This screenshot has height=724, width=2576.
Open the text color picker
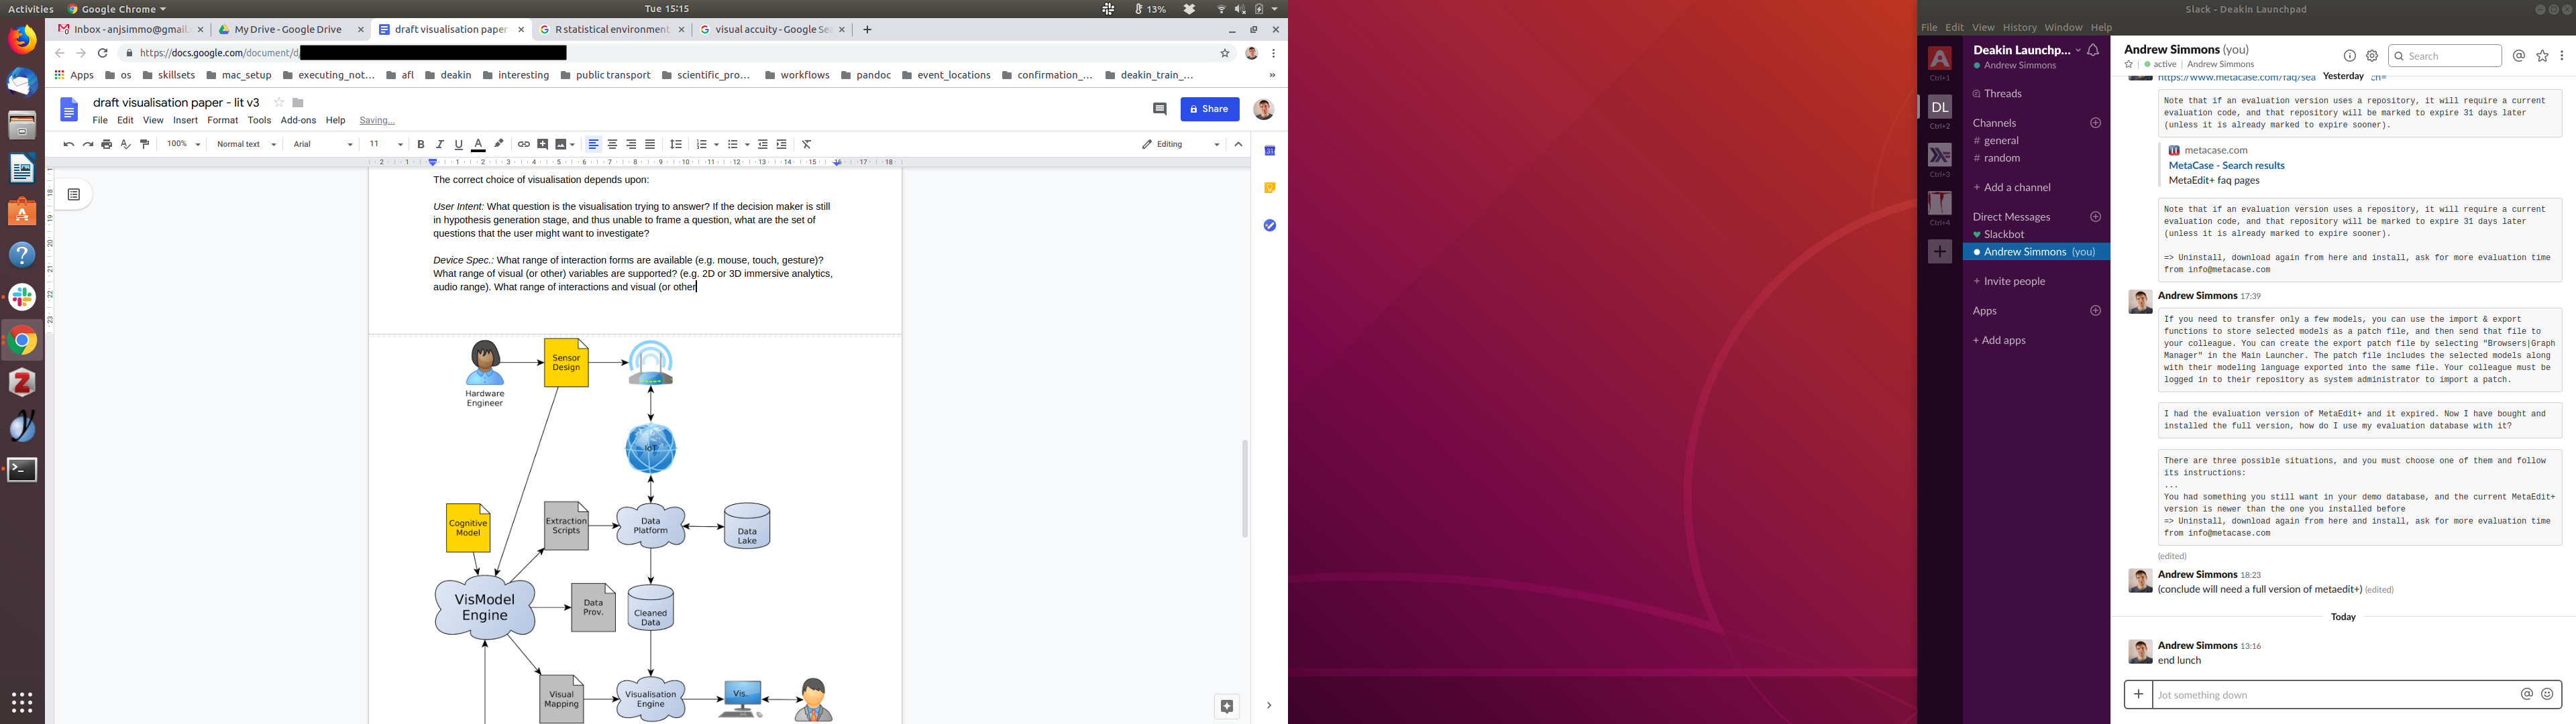tap(478, 145)
